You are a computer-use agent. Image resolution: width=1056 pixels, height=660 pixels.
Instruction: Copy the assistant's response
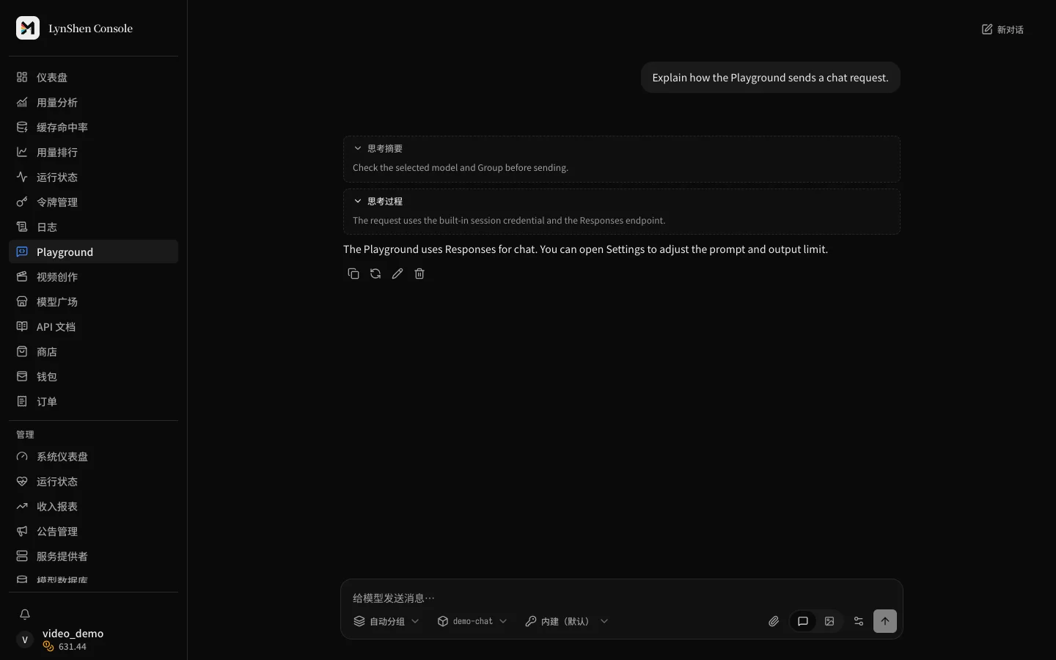click(x=353, y=274)
